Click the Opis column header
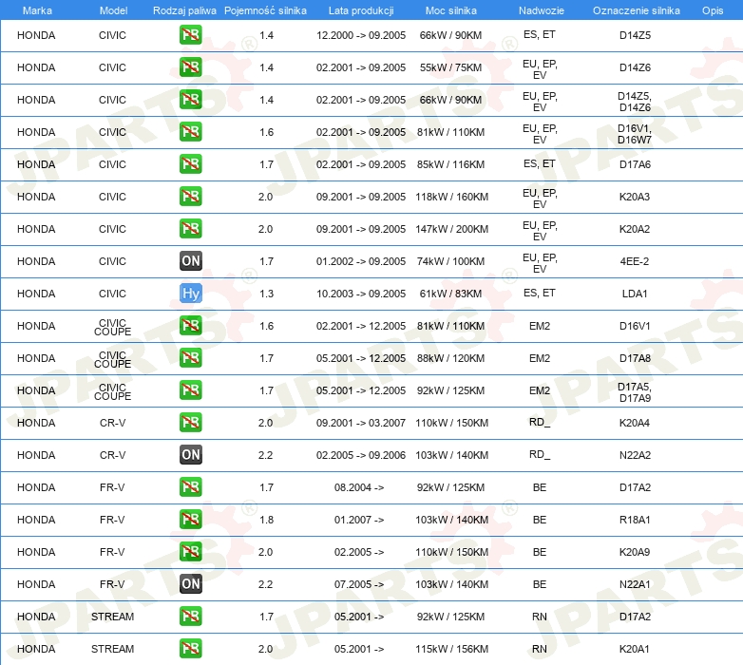This screenshot has height=665, width=743. 713,10
